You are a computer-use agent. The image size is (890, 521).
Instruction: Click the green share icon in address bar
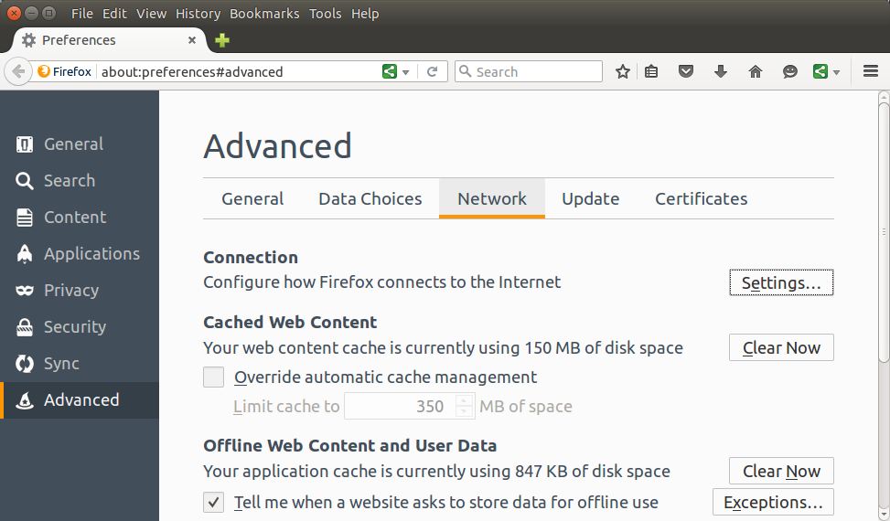(x=390, y=71)
